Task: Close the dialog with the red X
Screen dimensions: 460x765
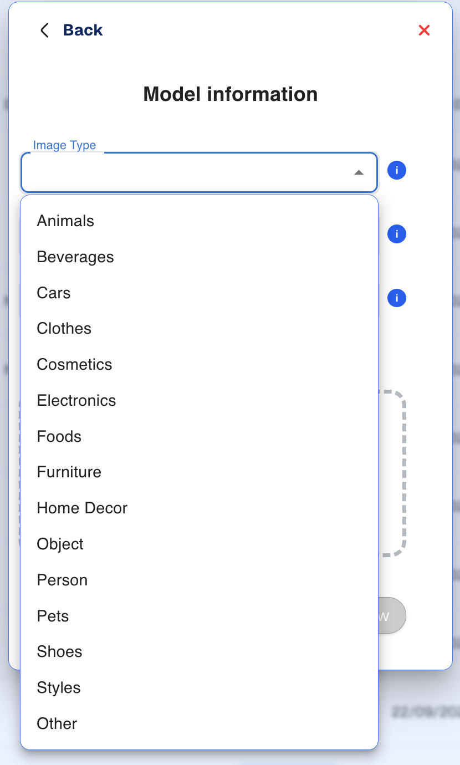Action: (425, 30)
